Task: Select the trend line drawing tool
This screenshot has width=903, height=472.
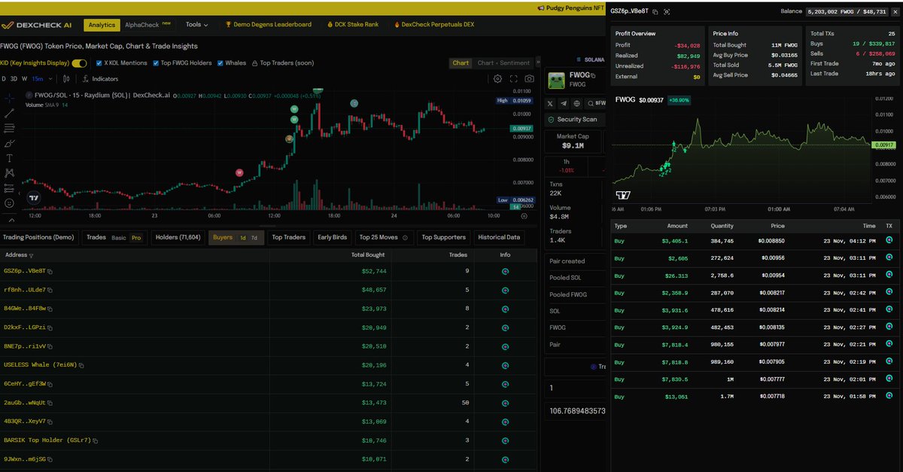Action: [x=9, y=114]
